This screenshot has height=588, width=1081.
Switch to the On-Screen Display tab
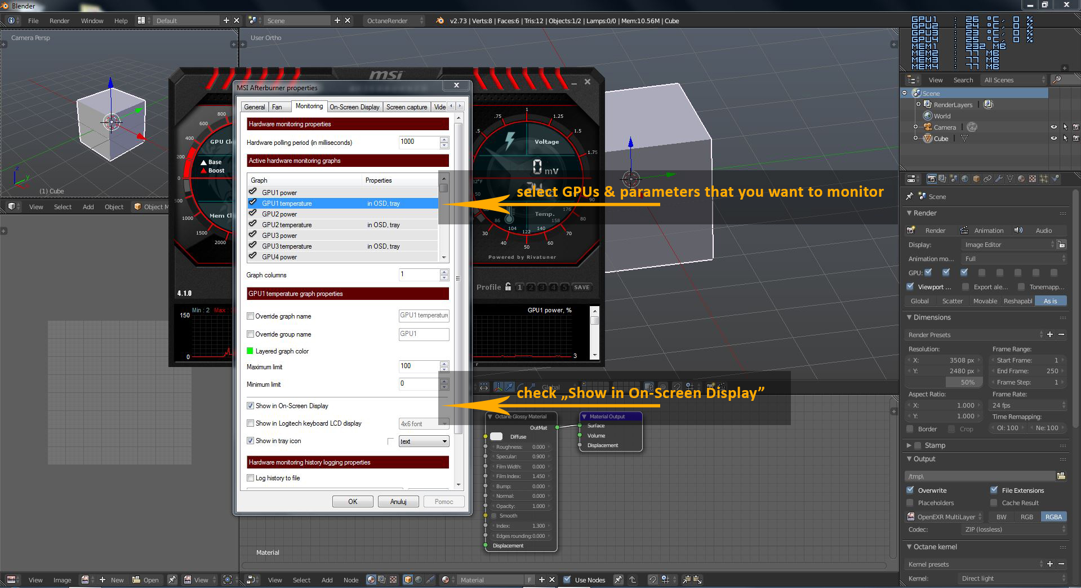click(x=354, y=107)
